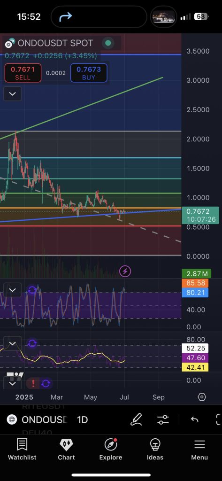The image size is (222, 481).
Task: Tap the May label on time axis
Action: 91,397
